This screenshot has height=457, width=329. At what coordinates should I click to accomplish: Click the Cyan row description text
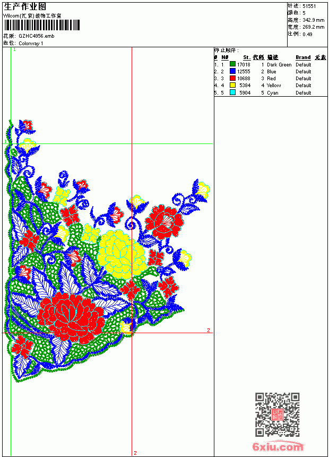tap(273, 92)
